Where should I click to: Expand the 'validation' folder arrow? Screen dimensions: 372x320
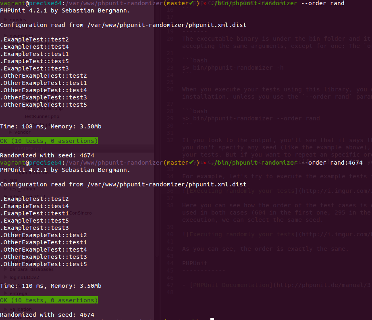pyautogui.click(x=6, y=309)
